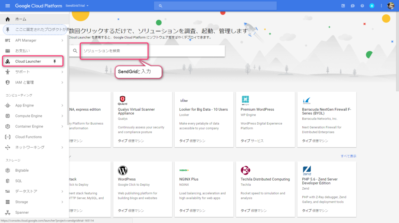The image size is (399, 223).
Task: Click the WordPress logo icon
Action: (123, 170)
